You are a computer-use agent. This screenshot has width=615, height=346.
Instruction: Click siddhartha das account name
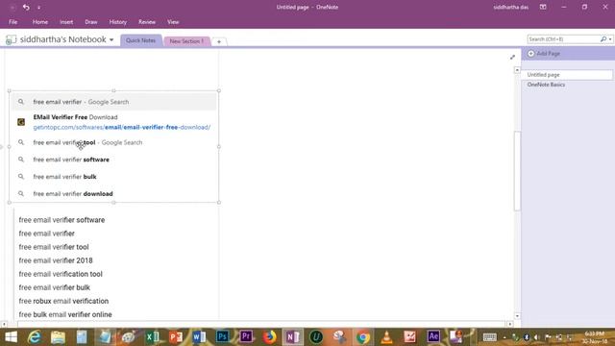coord(510,7)
